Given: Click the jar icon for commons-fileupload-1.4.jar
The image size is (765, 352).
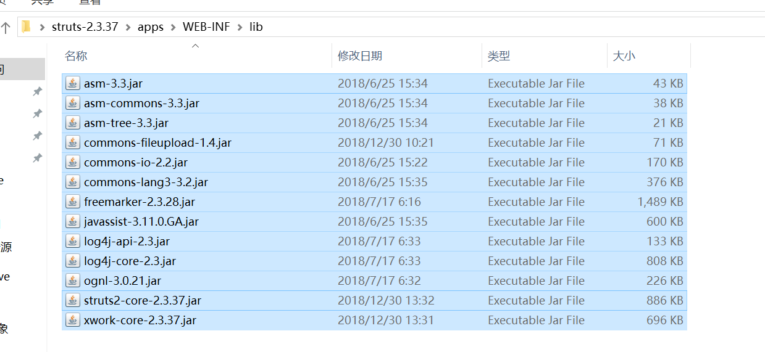Looking at the screenshot, I should [73, 142].
